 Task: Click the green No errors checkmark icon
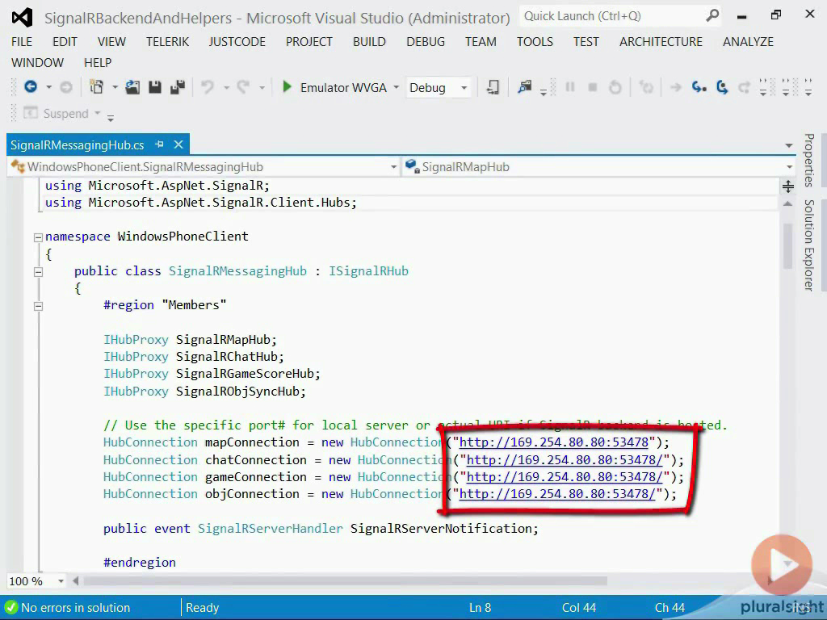(11, 607)
